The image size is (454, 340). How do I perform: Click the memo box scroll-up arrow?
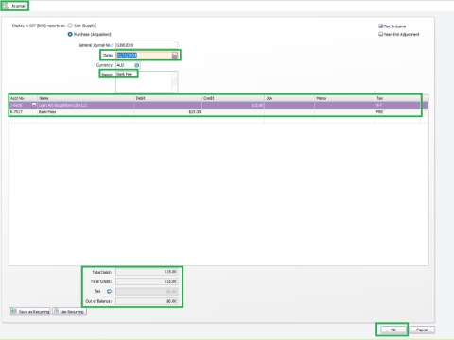click(x=175, y=75)
